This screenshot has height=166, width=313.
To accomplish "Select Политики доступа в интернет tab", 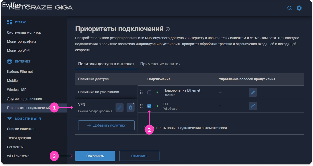I will pyautogui.click(x=106, y=64).
